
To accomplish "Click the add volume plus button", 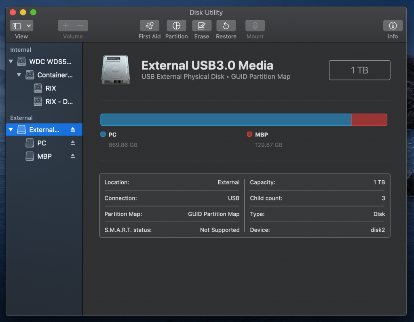I will [66, 26].
